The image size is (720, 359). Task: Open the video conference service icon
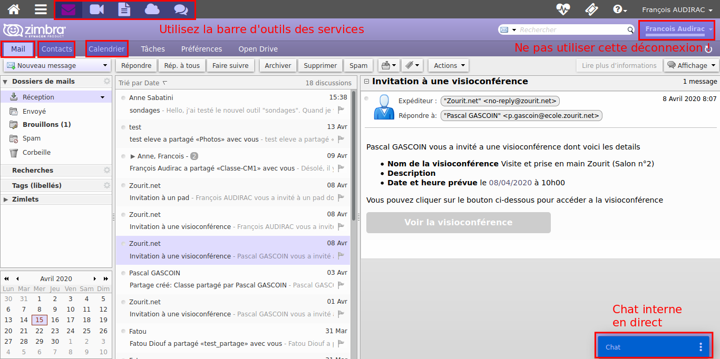96,9
